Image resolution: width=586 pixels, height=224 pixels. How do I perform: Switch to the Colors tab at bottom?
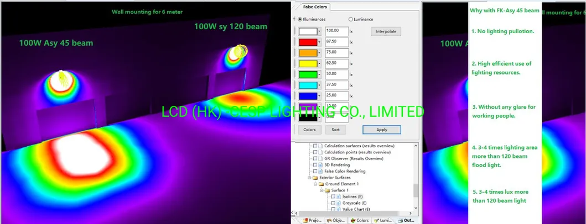click(359, 220)
